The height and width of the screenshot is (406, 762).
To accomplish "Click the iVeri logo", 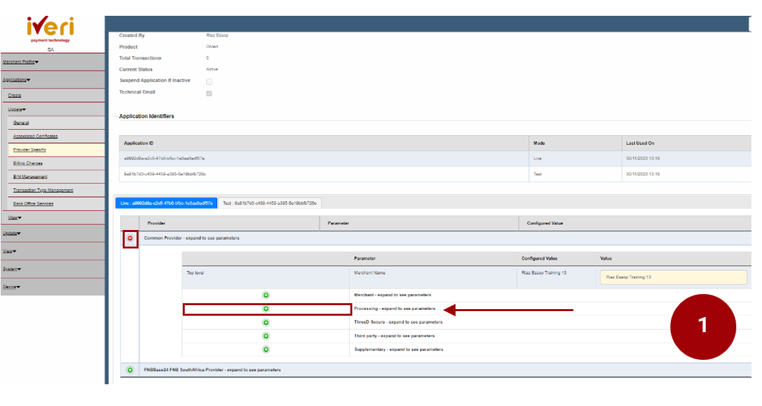I will pos(50,28).
